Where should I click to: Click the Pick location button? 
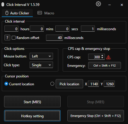click(69, 84)
